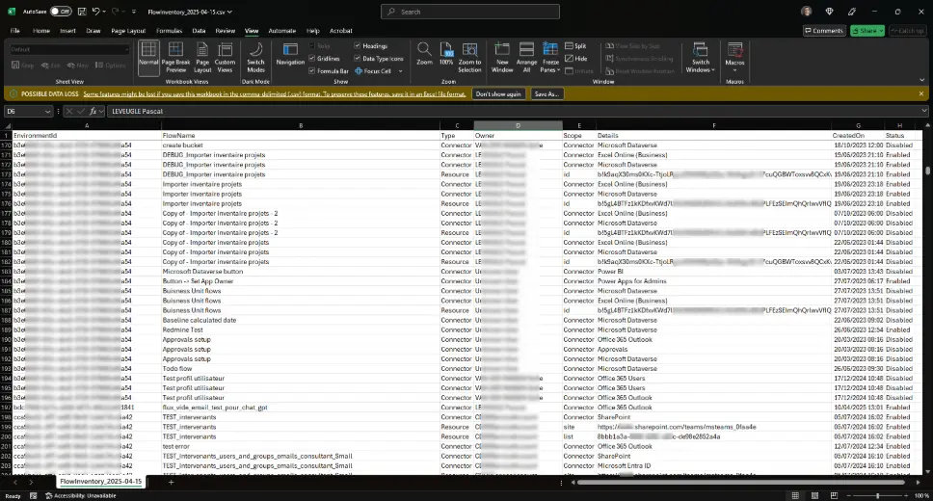933x501 pixels.
Task: Click the Save icon in title bar
Action: (x=82, y=12)
